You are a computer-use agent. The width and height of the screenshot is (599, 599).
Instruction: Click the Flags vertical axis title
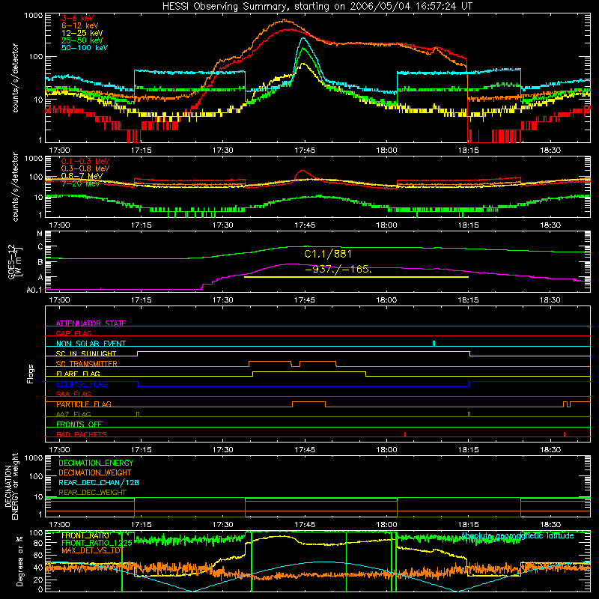(30, 374)
